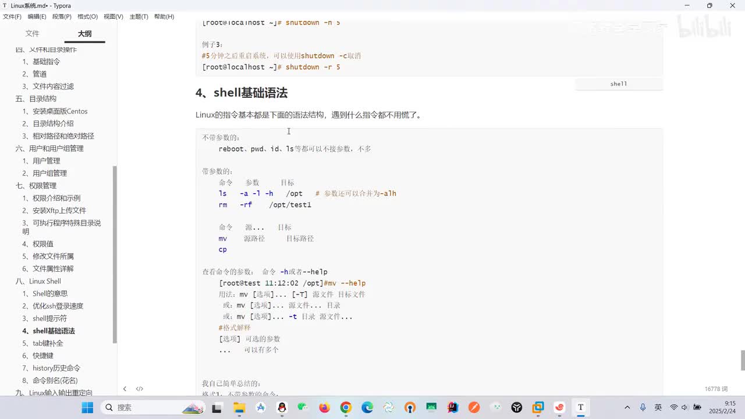The width and height of the screenshot is (745, 419).
Task: Open Firefox browser from the taskbar
Action: tap(324, 407)
